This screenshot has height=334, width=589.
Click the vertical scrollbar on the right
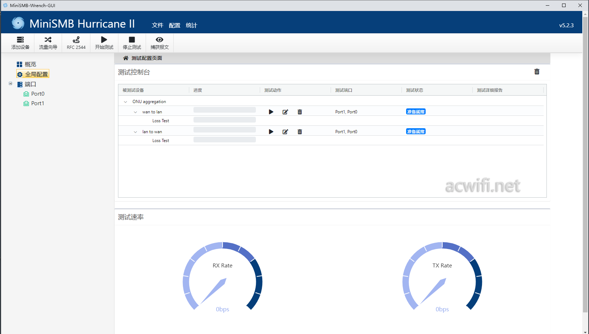tap(585, 165)
